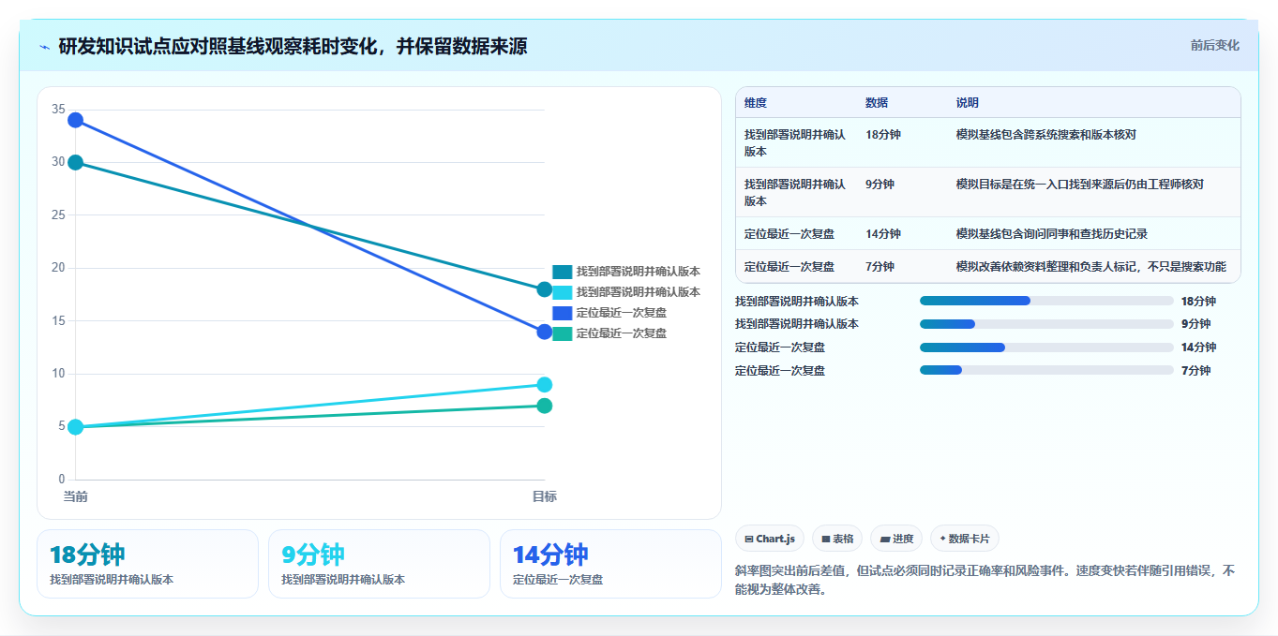Toggle the cyan legend swatch in the chart

(x=562, y=292)
